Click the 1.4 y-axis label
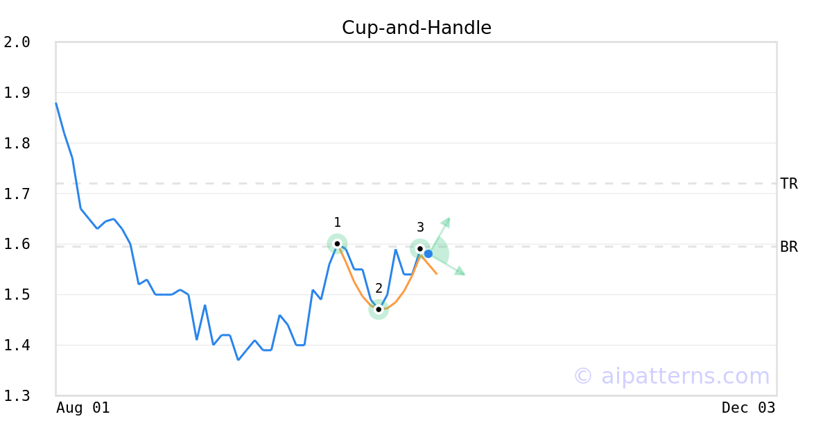The image size is (832, 437). click(17, 345)
